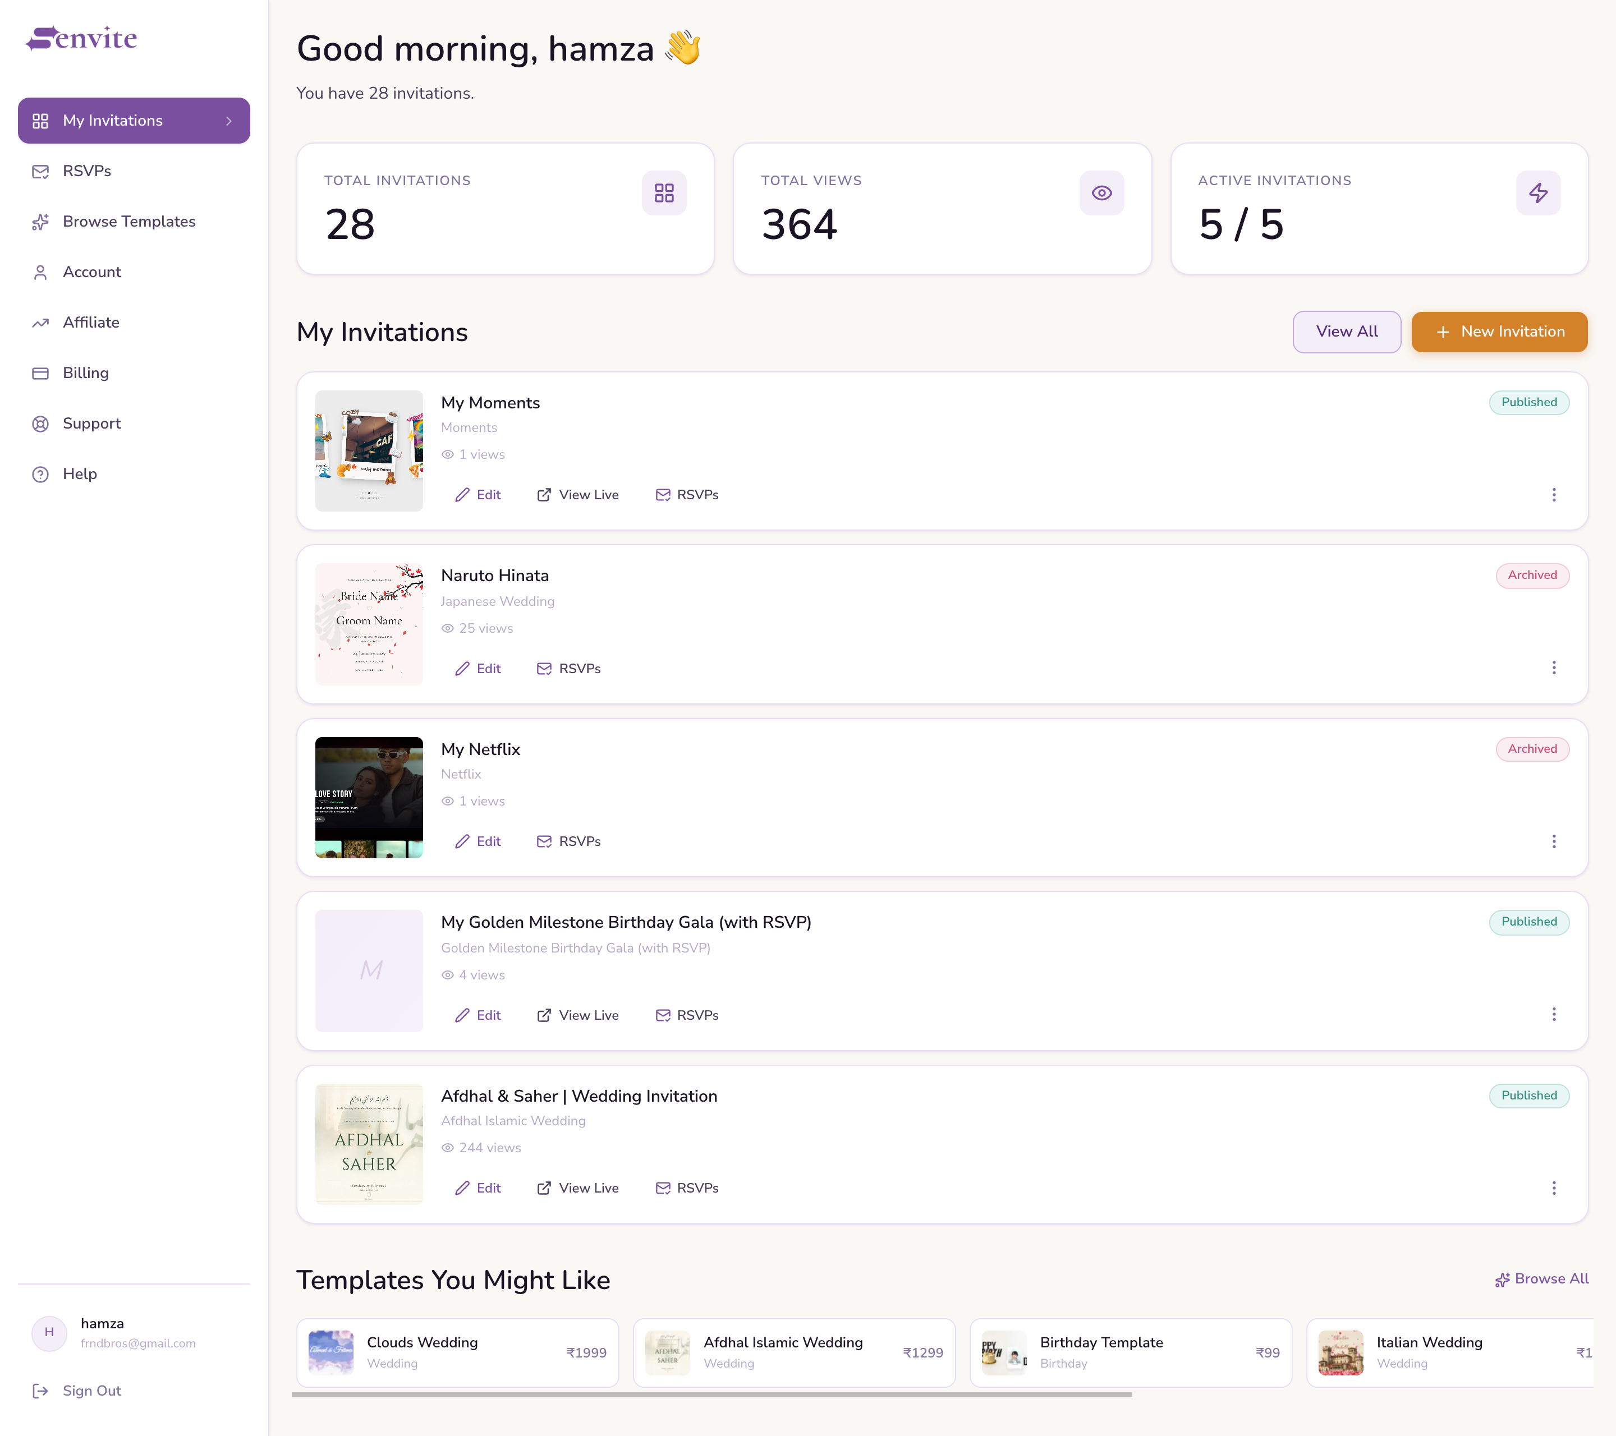View My Moments invitation live
Viewport: 1616px width, 1436px height.
click(578, 495)
